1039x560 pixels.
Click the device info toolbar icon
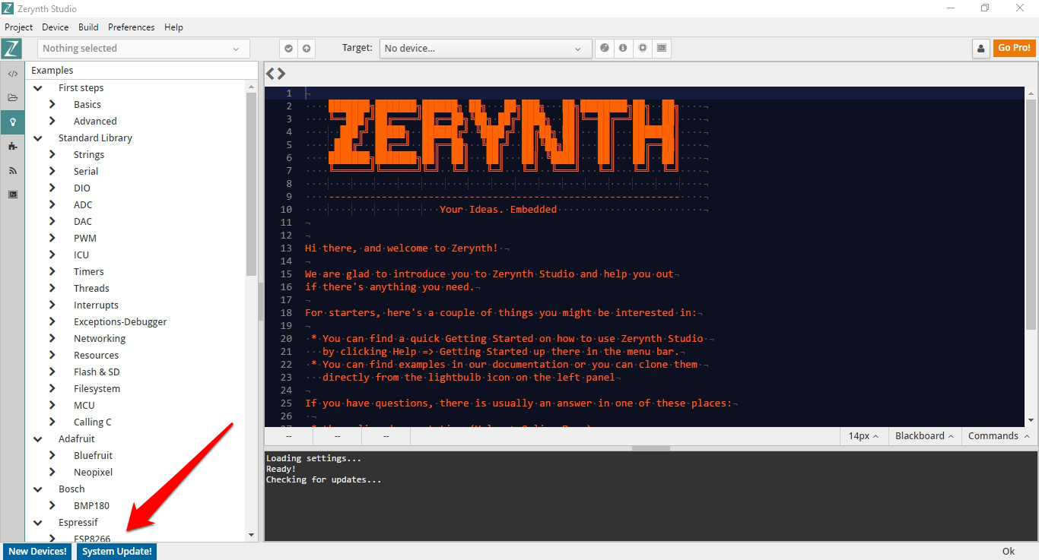(x=623, y=48)
